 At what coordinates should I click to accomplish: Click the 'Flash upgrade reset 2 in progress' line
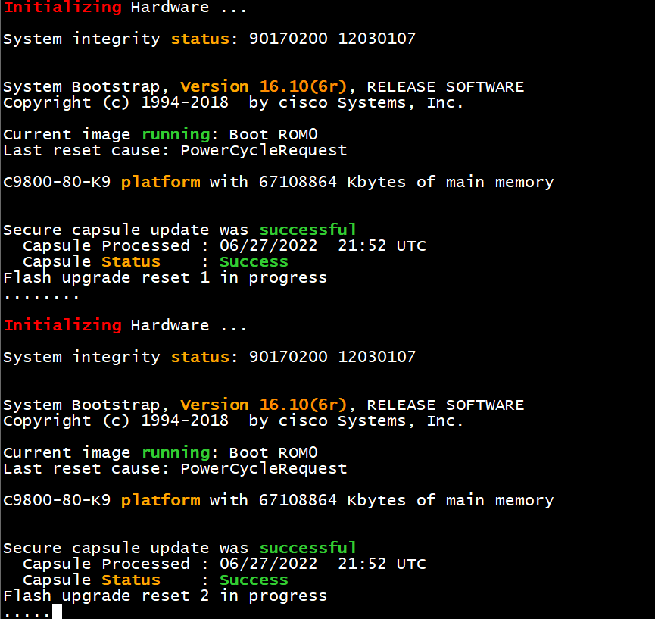(165, 596)
